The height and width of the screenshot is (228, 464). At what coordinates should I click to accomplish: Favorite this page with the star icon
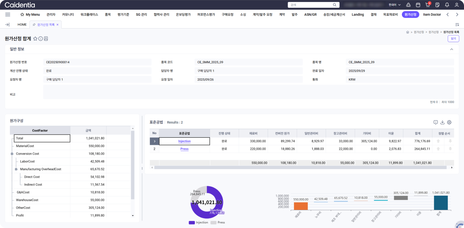(35, 39)
